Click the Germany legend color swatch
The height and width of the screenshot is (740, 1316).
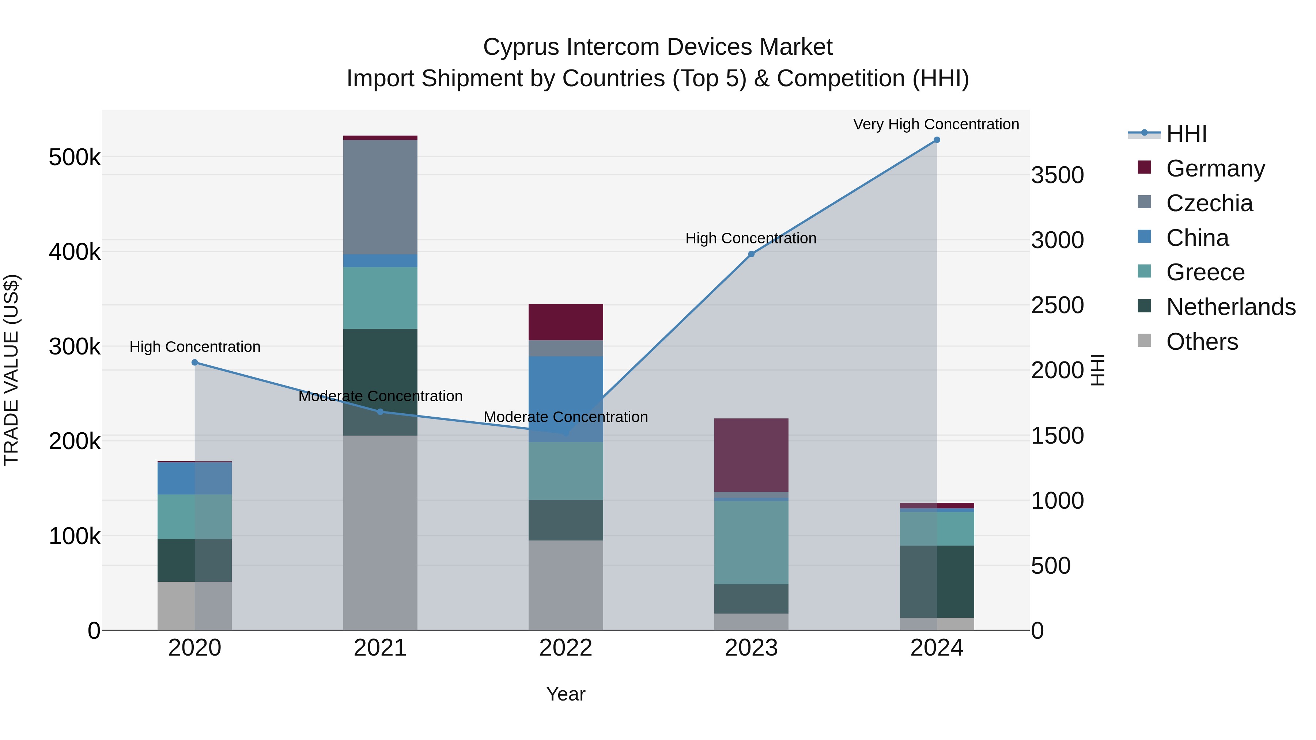point(1144,167)
